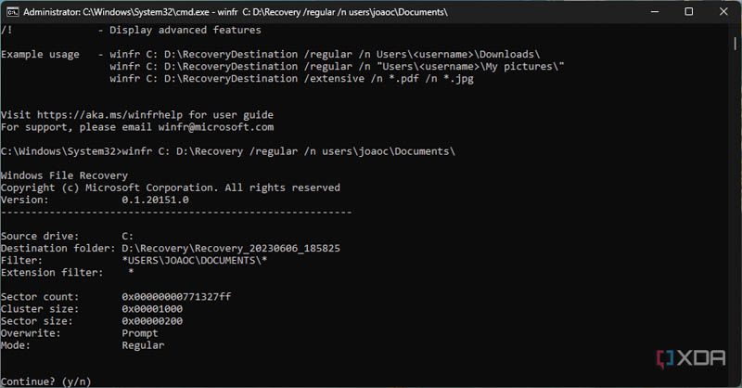Viewport: 742px width, 388px height.
Task: Click the https://aka.ms/winfrhelp URL text
Action: (x=109, y=115)
